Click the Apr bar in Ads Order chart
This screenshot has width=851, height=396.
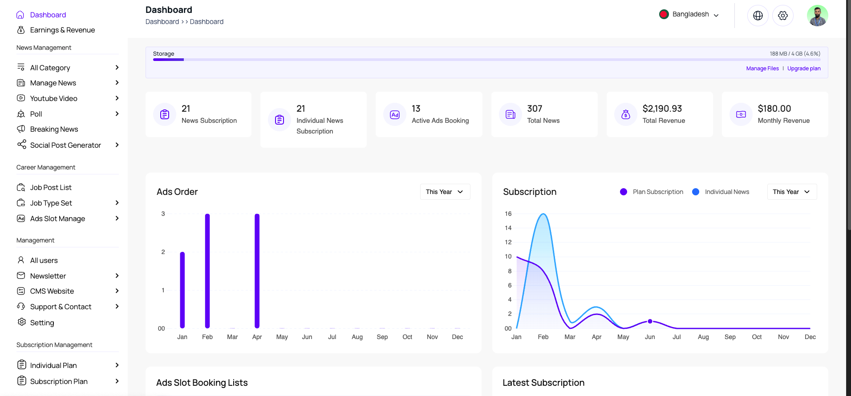257,271
